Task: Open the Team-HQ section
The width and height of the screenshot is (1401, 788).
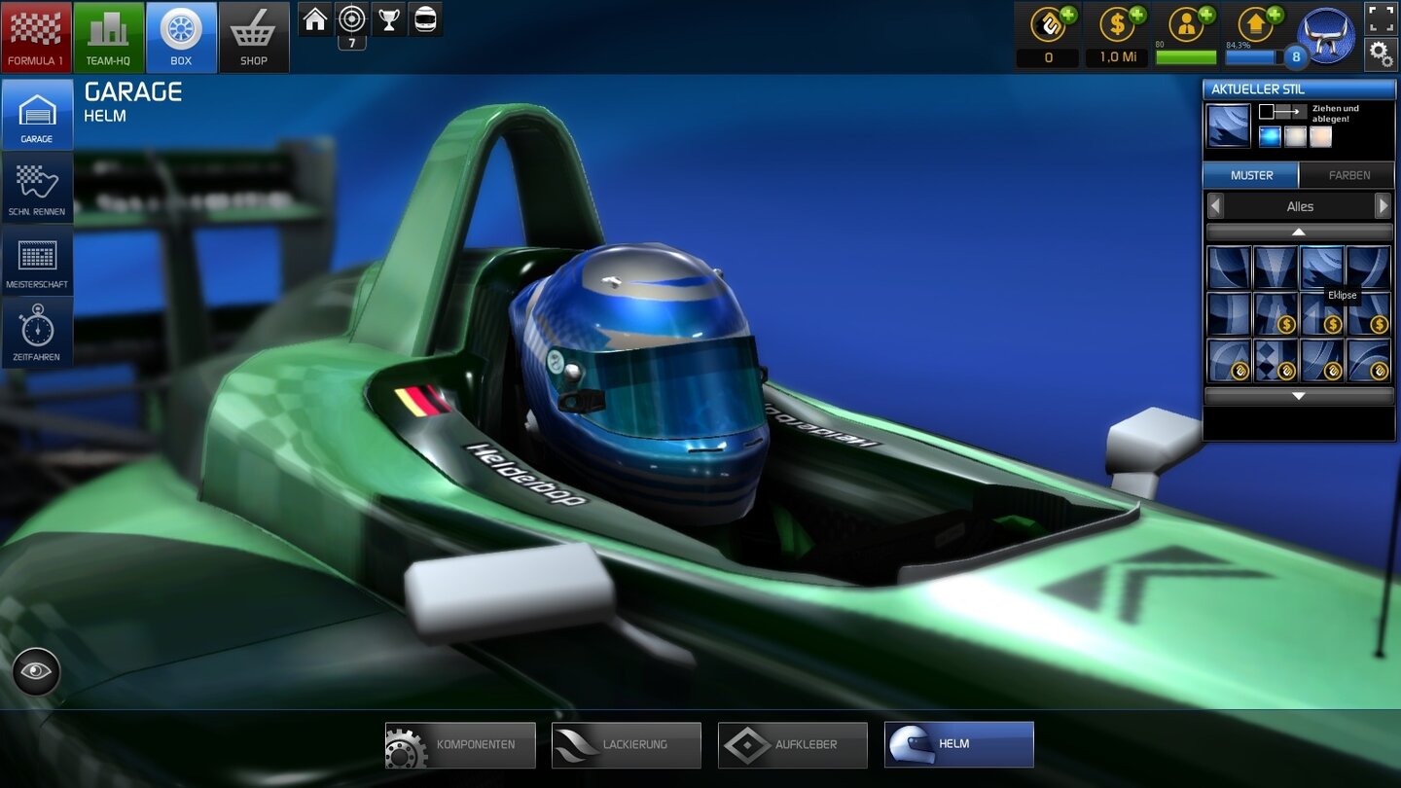Action: coord(109,37)
